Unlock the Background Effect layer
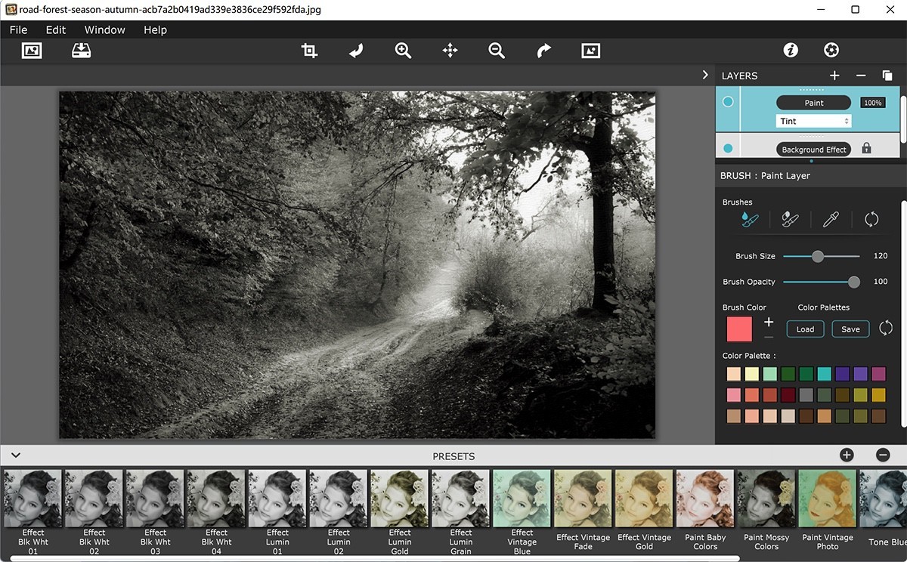907x562 pixels. point(866,149)
